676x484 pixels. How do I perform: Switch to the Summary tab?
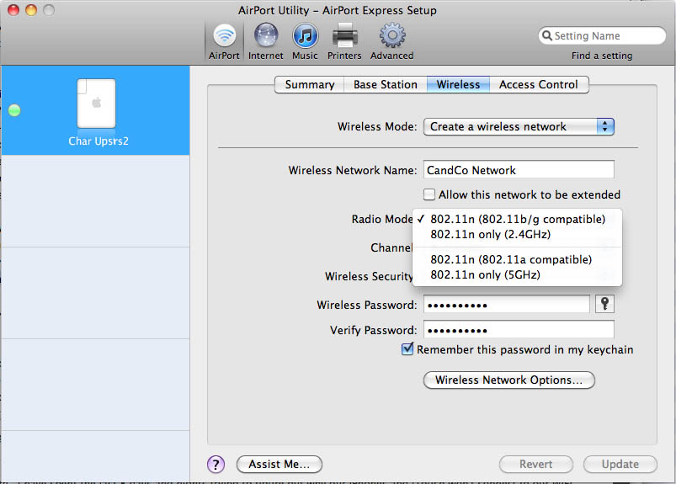tap(309, 85)
